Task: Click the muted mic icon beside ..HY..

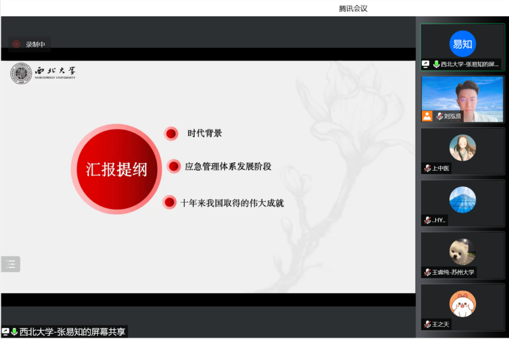Action: [427, 220]
